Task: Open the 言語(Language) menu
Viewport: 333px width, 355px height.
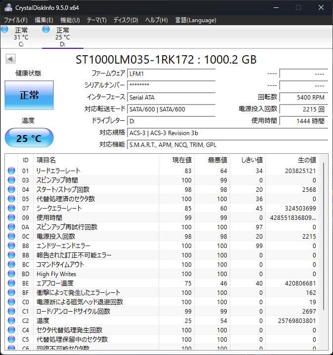Action: coord(196,20)
